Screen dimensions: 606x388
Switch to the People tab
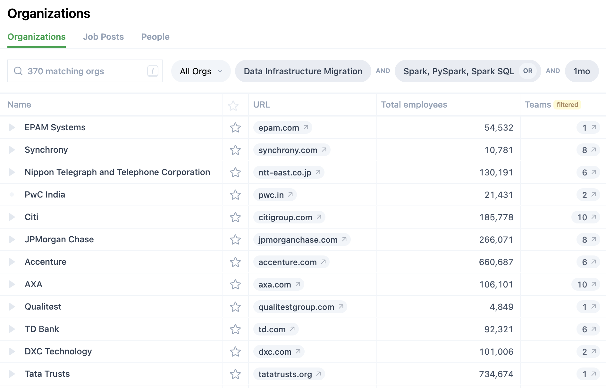click(155, 37)
